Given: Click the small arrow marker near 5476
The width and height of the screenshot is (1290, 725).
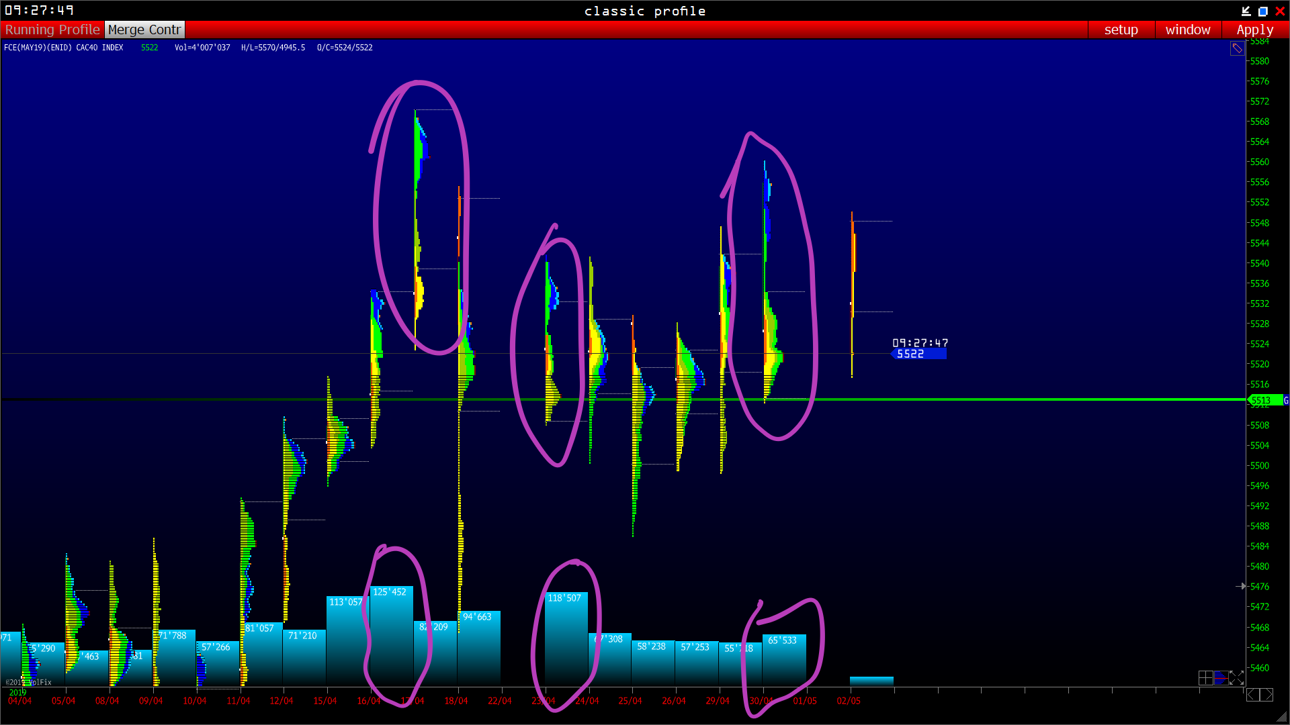Looking at the screenshot, I should [1241, 586].
